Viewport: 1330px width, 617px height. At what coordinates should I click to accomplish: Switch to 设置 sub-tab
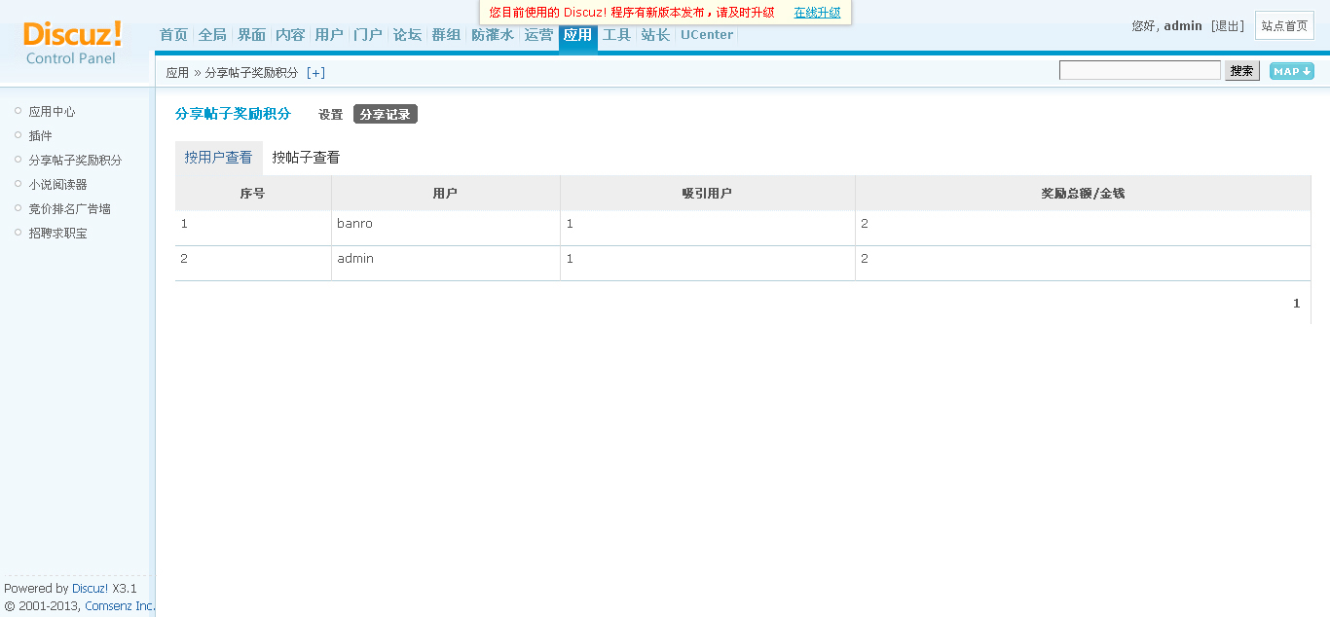tap(331, 115)
